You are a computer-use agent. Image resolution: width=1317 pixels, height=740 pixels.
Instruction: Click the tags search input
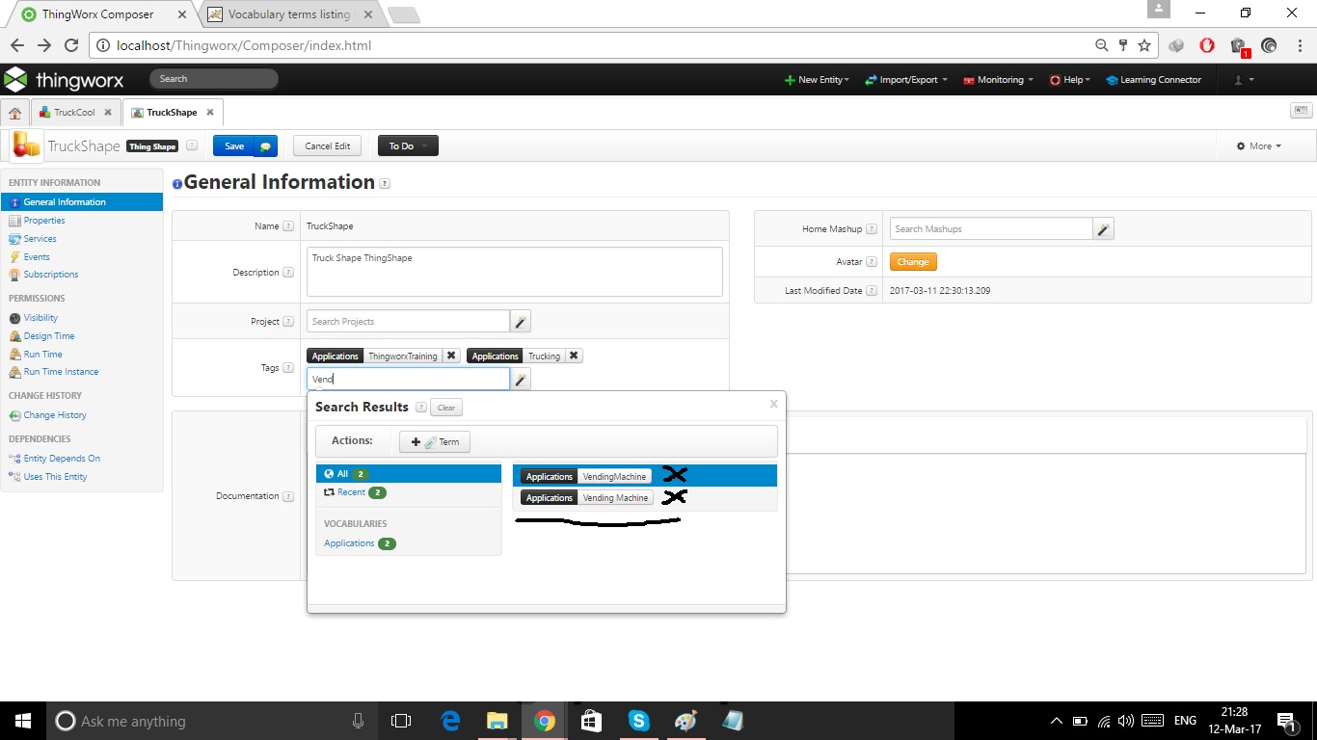coord(408,380)
